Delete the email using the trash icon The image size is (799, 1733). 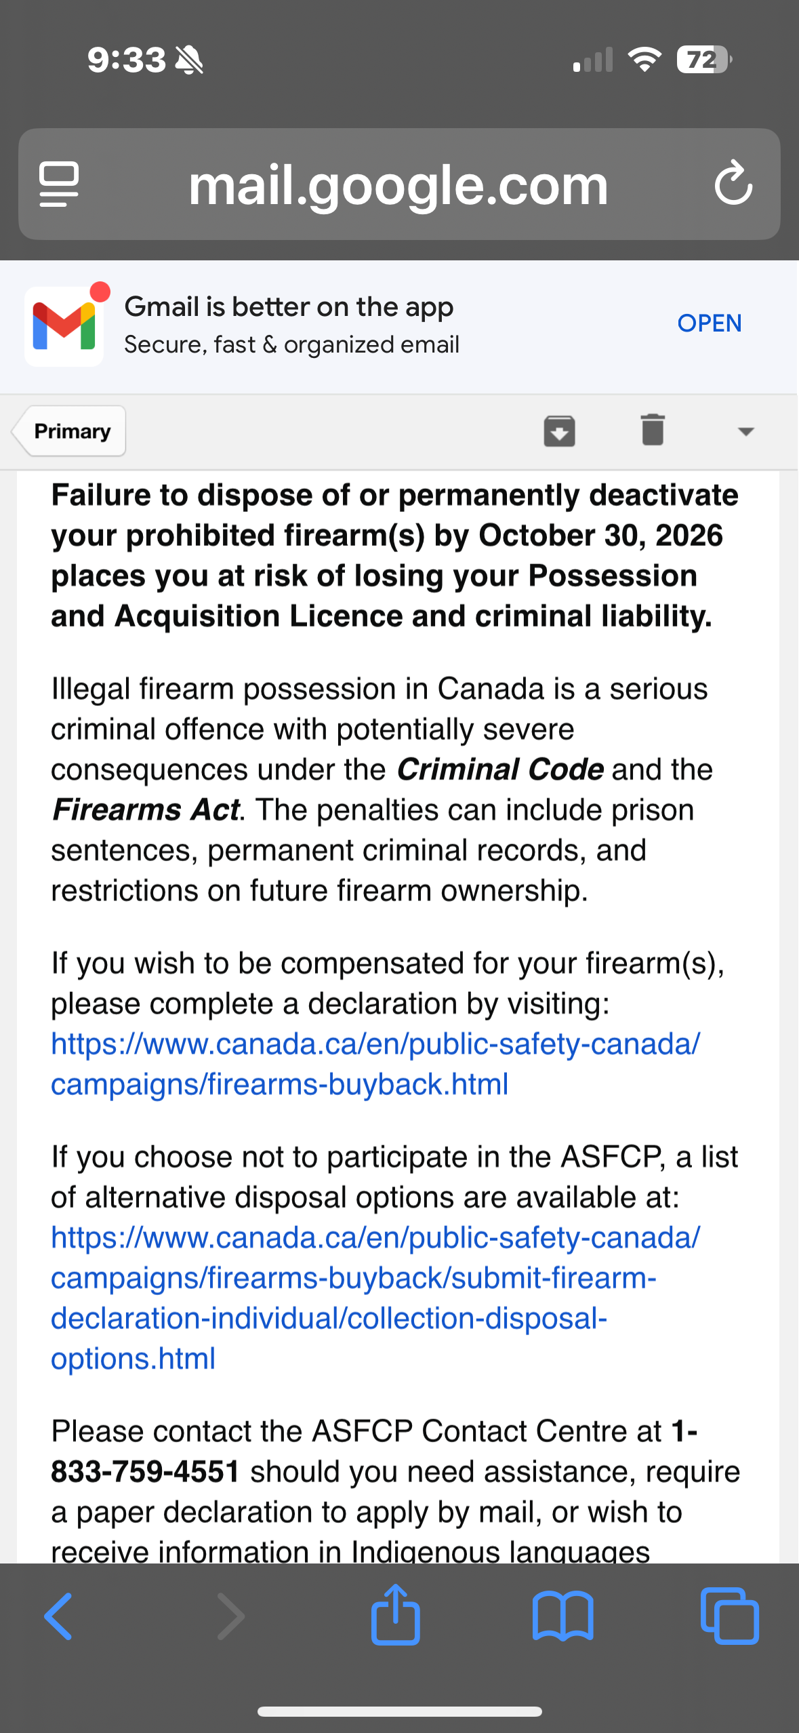click(x=653, y=431)
